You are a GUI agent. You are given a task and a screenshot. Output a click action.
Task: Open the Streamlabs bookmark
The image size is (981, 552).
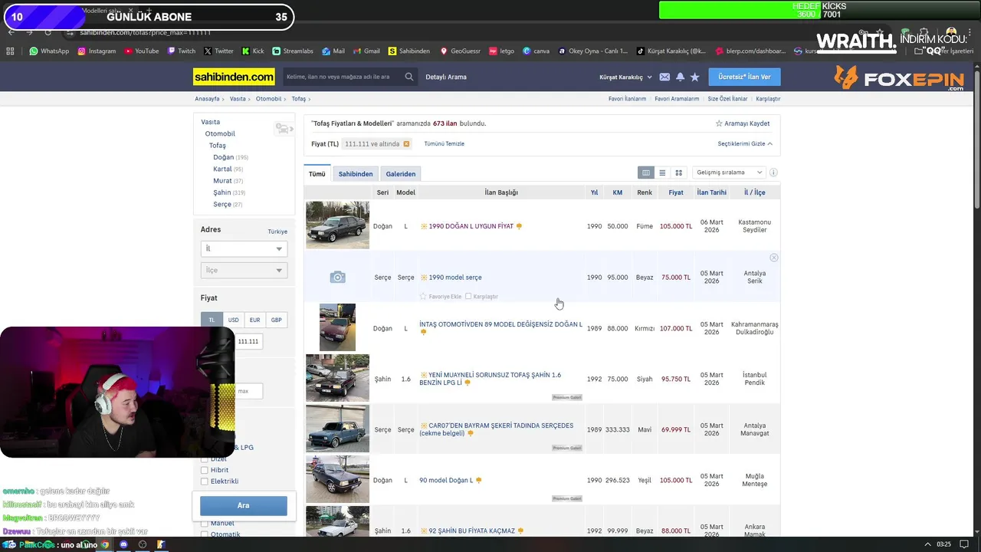pos(293,51)
